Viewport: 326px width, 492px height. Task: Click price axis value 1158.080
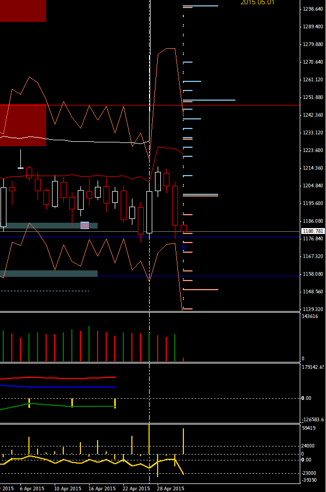313,274
